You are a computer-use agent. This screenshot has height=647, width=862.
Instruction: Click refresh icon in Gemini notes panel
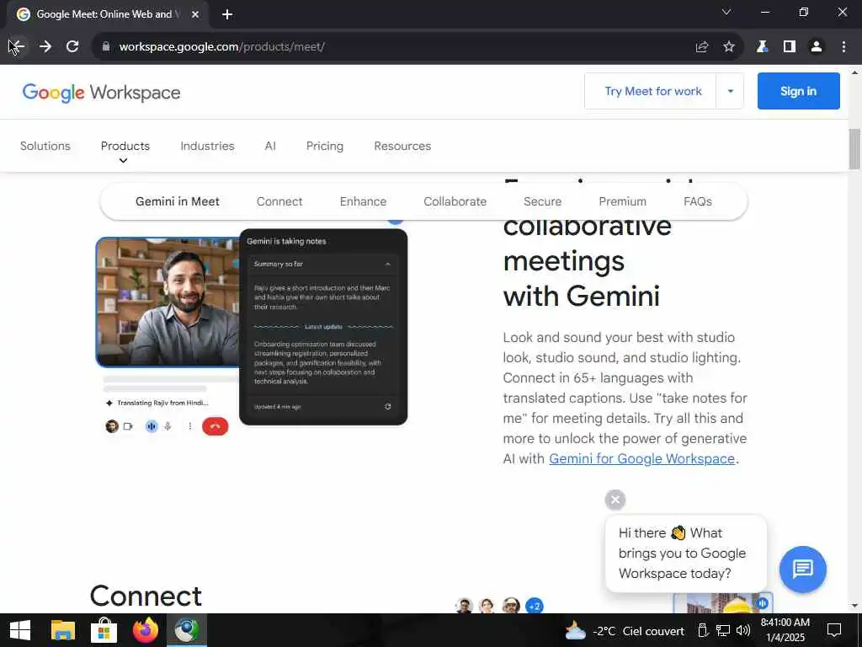[387, 407]
